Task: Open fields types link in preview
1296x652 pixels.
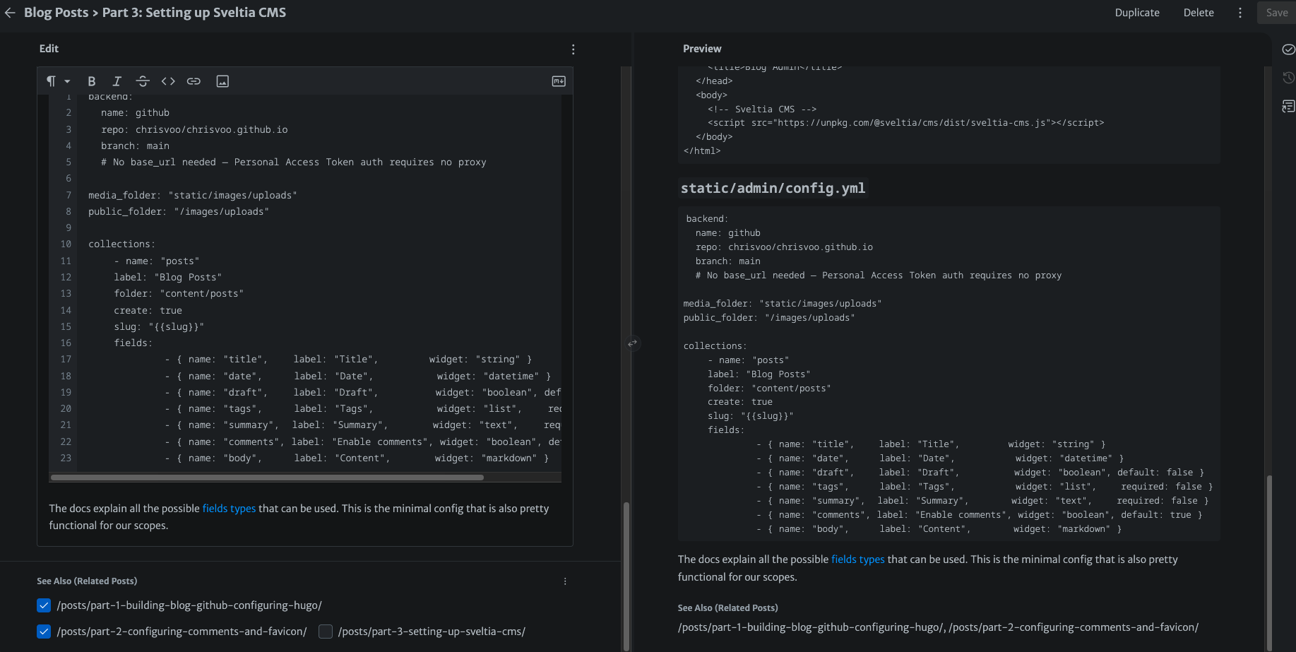Action: click(x=857, y=559)
